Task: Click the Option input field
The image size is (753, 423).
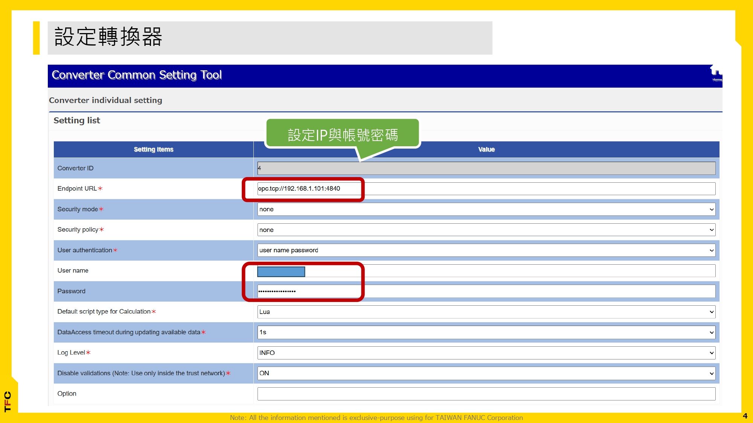Action: pyautogui.click(x=486, y=394)
